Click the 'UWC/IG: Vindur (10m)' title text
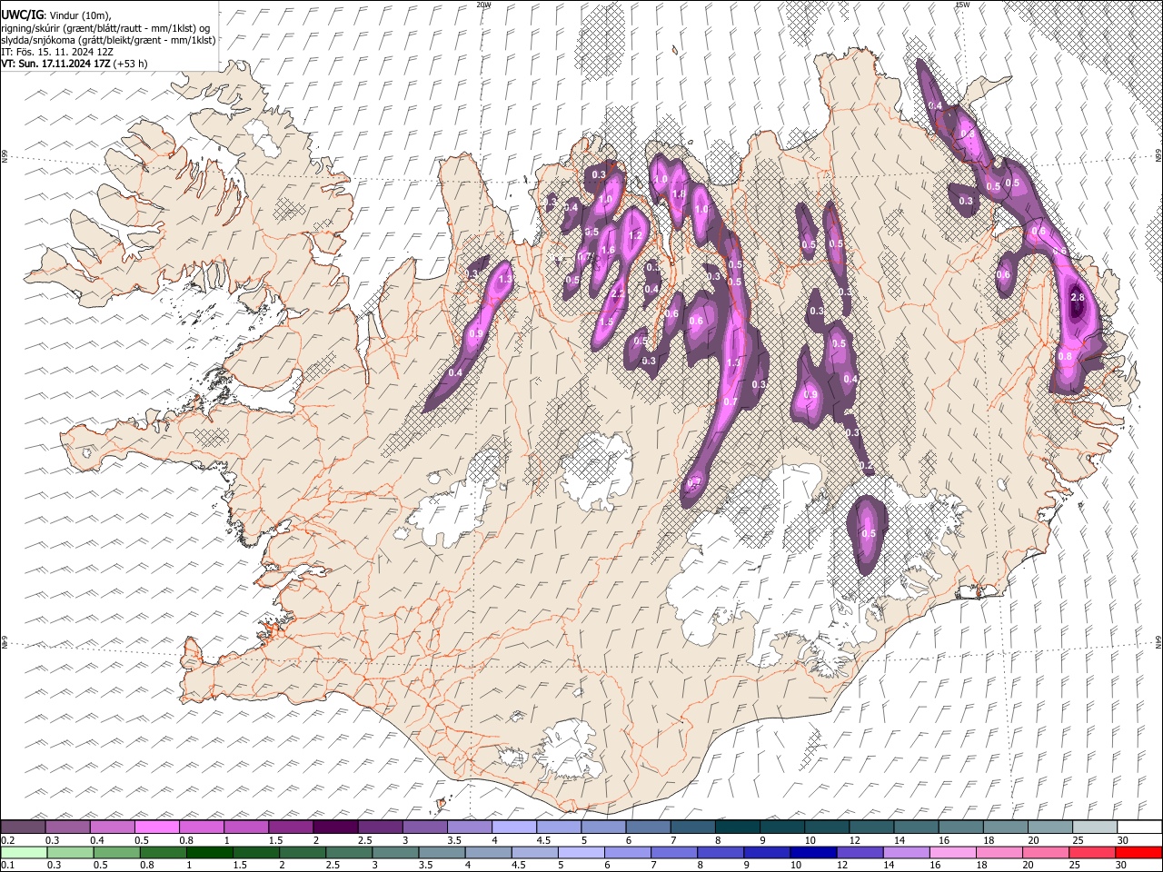This screenshot has width=1163, height=872. point(55,15)
